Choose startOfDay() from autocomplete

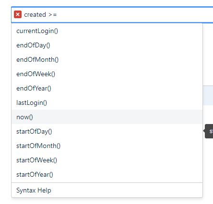(107, 131)
